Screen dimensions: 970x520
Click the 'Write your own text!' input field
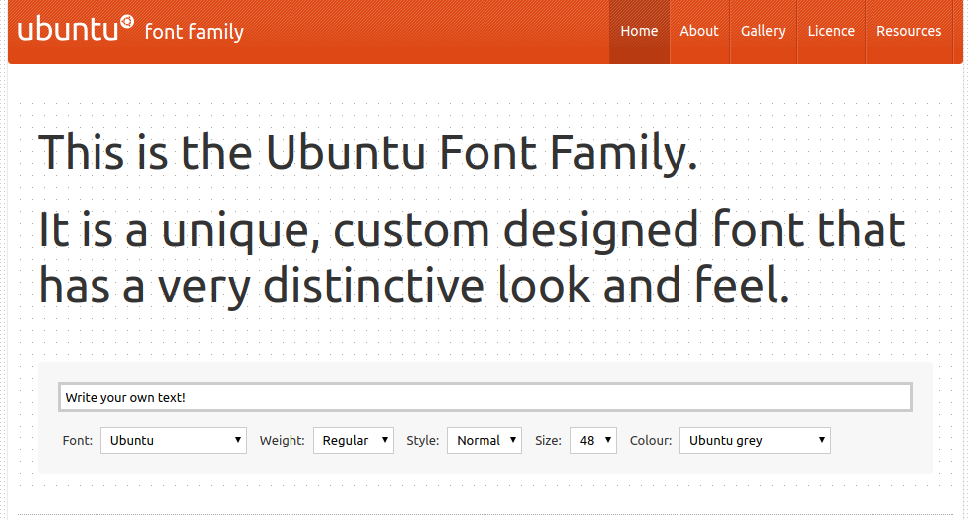[485, 397]
